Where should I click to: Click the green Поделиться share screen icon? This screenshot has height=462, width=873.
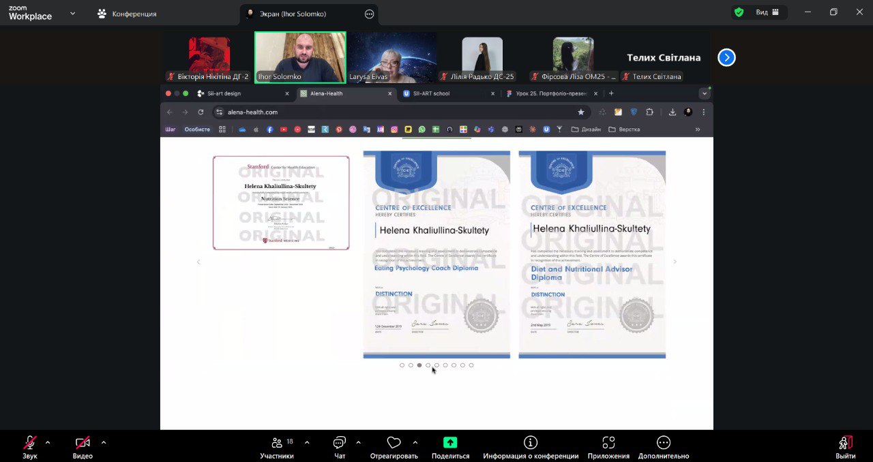point(450,443)
